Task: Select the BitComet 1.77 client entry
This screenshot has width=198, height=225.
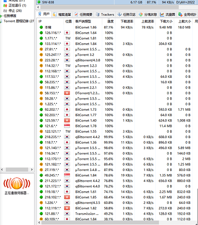Action: click(x=86, y=115)
